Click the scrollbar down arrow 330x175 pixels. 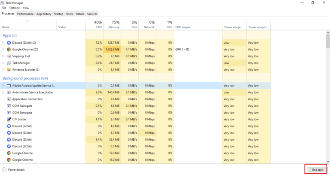(x=328, y=162)
